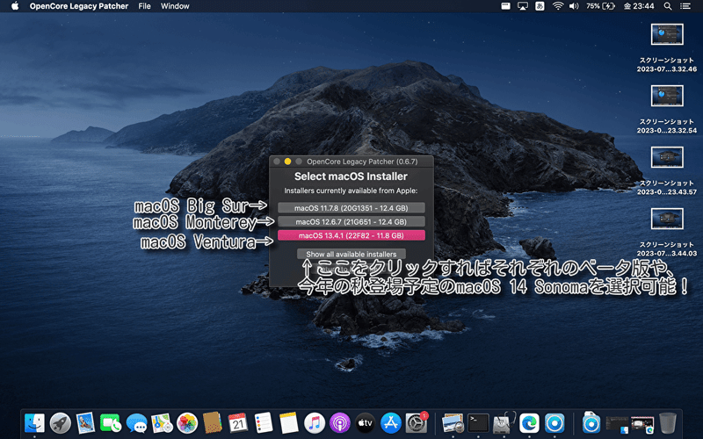The width and height of the screenshot is (703, 439).
Task: Open Notes from the Dock
Action: click(289, 423)
